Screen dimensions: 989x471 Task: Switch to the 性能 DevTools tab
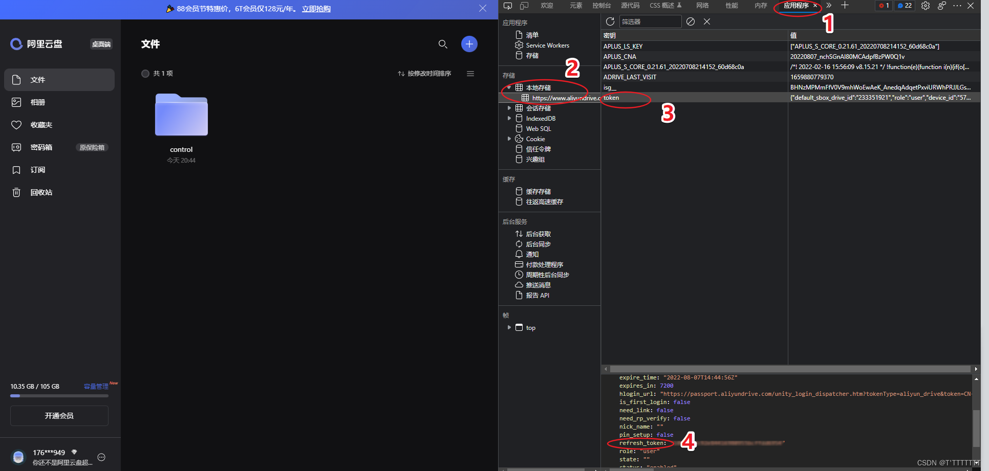(732, 6)
